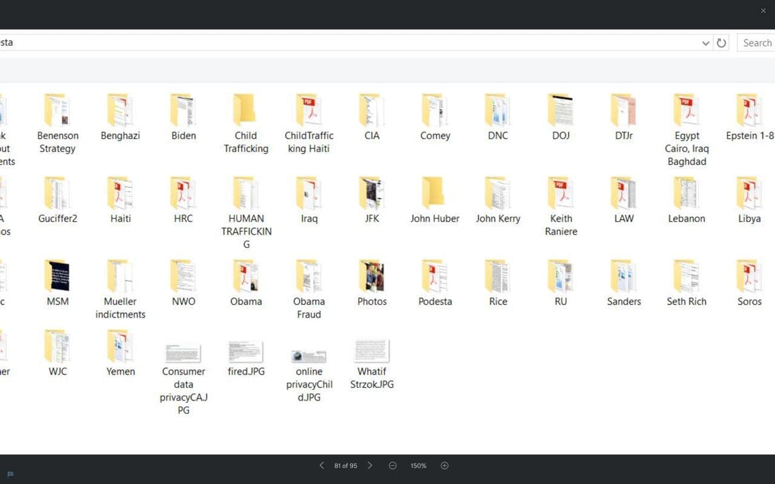Select the Guciffer2 folder icon
Screen dimensions: 775x484
pos(58,194)
